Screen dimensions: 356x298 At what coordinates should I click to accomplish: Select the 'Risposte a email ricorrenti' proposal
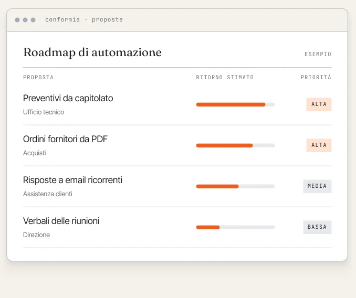point(72,180)
